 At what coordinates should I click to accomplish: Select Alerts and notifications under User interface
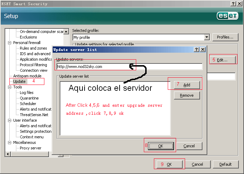(x=36, y=126)
